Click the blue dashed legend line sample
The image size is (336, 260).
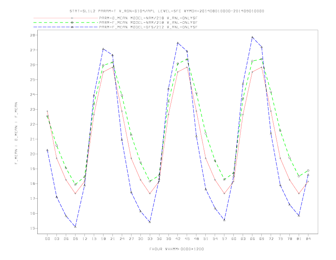click(x=66, y=27)
